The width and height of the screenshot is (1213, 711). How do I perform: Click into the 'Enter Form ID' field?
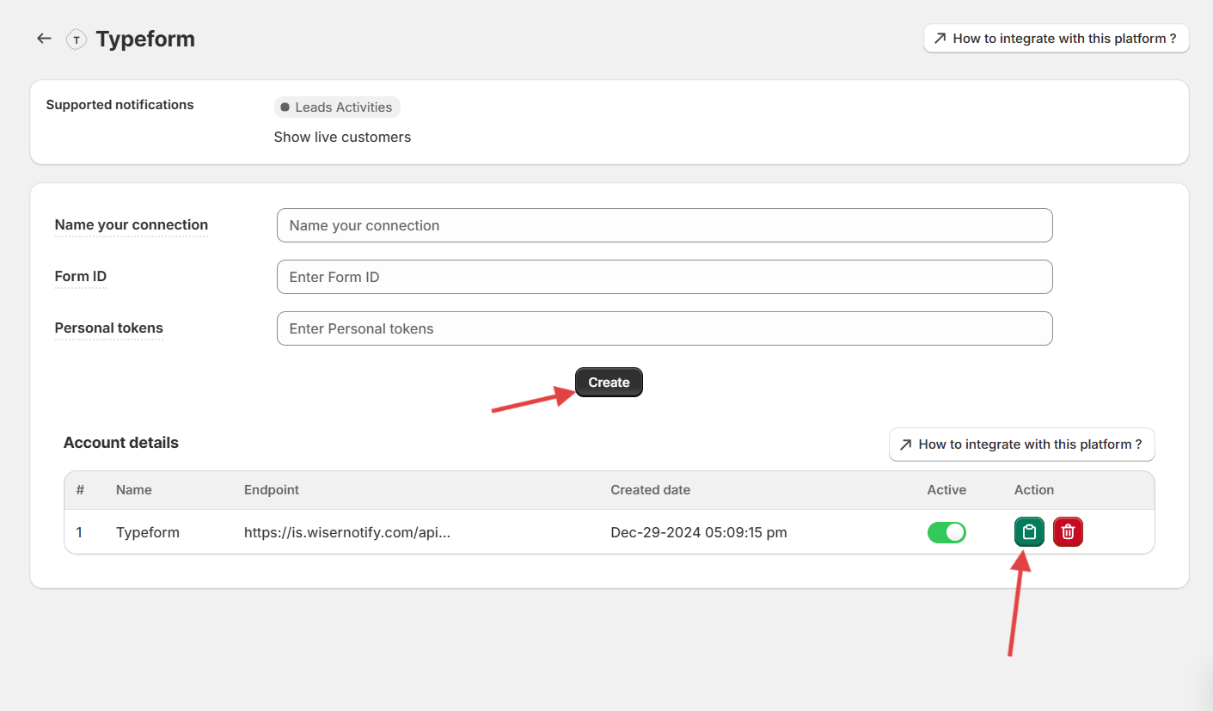[665, 277]
